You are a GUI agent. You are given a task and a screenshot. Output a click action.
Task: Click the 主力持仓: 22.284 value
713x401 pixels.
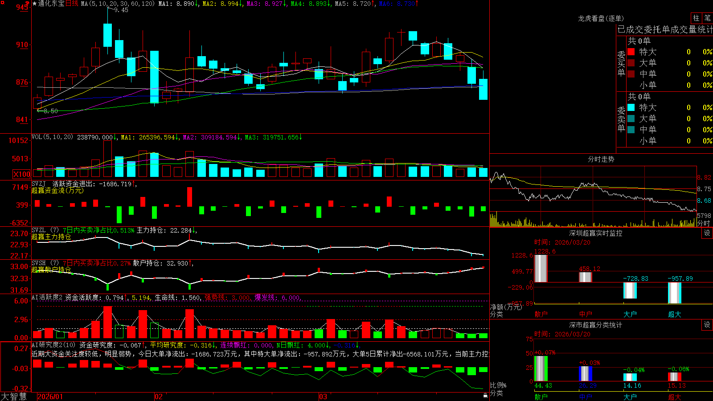[164, 230]
